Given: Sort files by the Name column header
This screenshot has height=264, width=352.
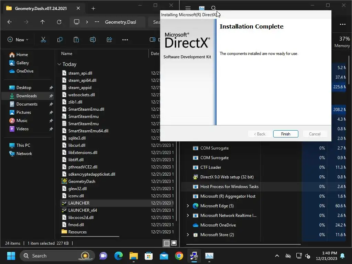Looking at the screenshot, I should (67, 53).
